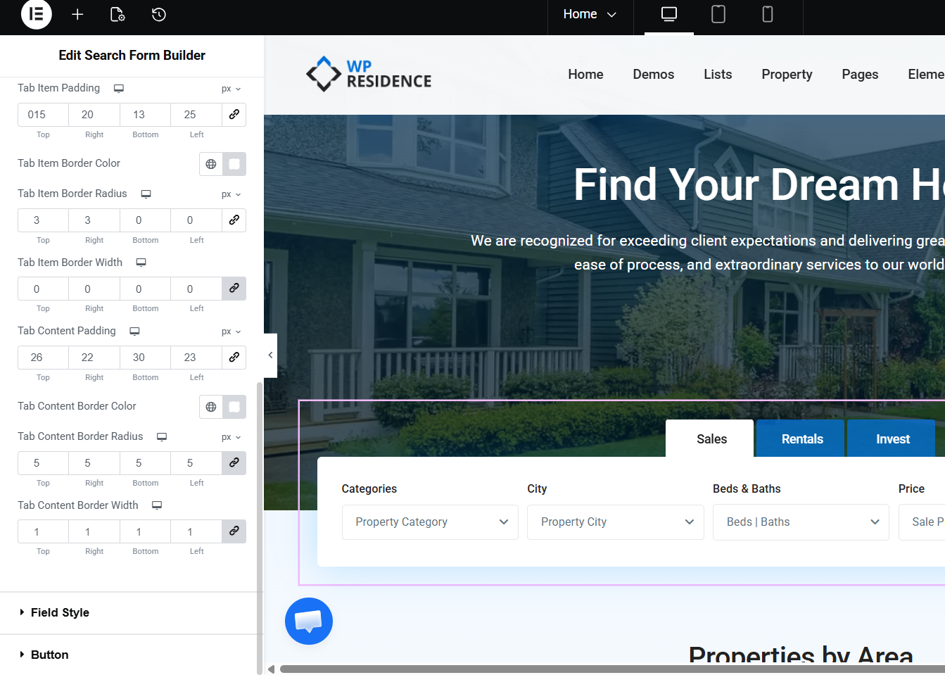The width and height of the screenshot is (945, 675).
Task: Switch to tablet preview mode
Action: point(718,14)
